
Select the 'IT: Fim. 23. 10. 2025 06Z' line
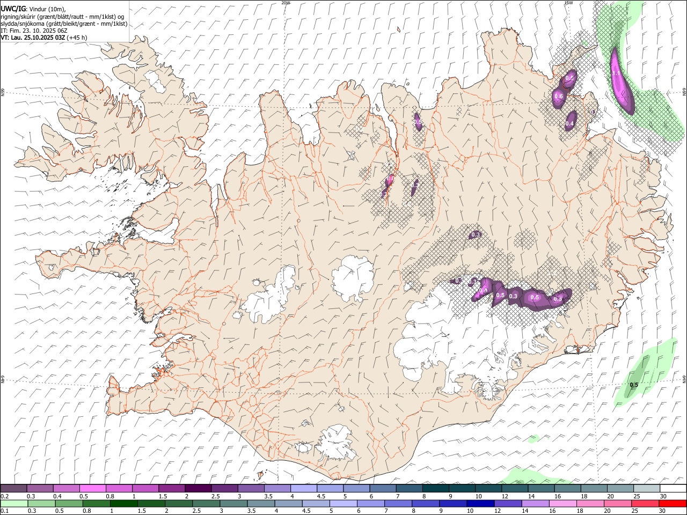point(35,31)
